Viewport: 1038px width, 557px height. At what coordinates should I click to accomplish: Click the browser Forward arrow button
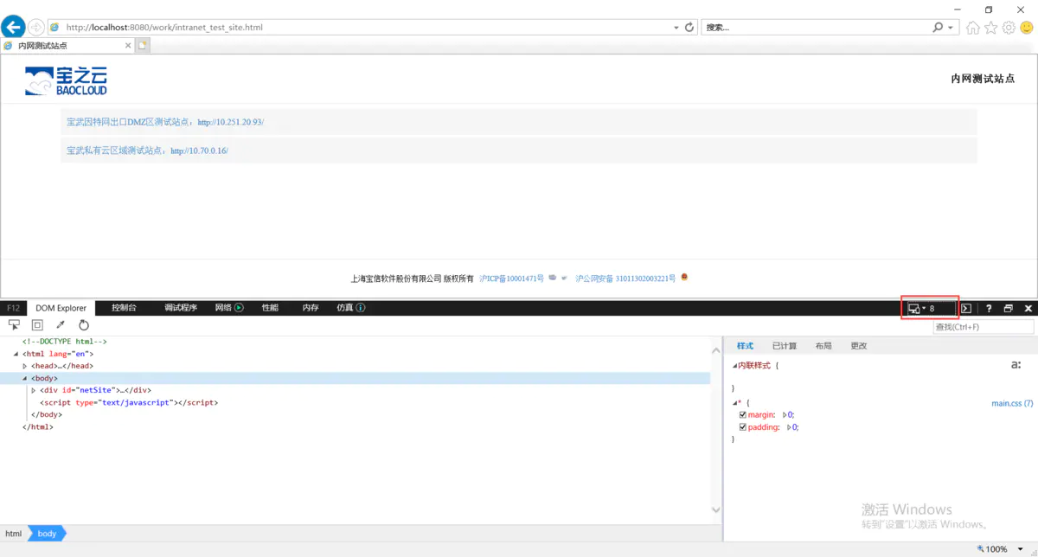coord(36,27)
